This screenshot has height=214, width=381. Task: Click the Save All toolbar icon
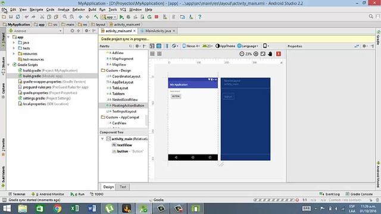click(11, 17)
